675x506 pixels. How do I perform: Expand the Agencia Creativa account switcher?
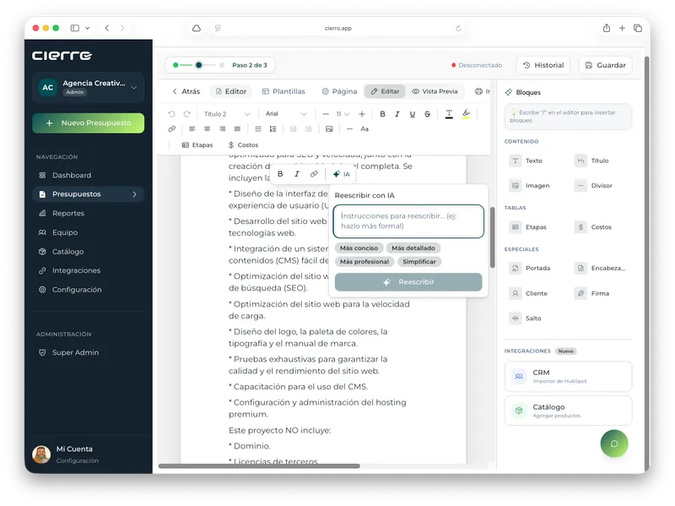[89, 88]
